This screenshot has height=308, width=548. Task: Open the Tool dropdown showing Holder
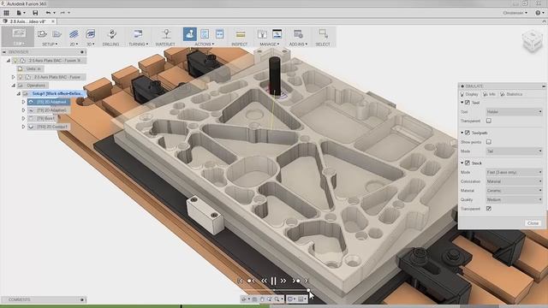point(514,112)
